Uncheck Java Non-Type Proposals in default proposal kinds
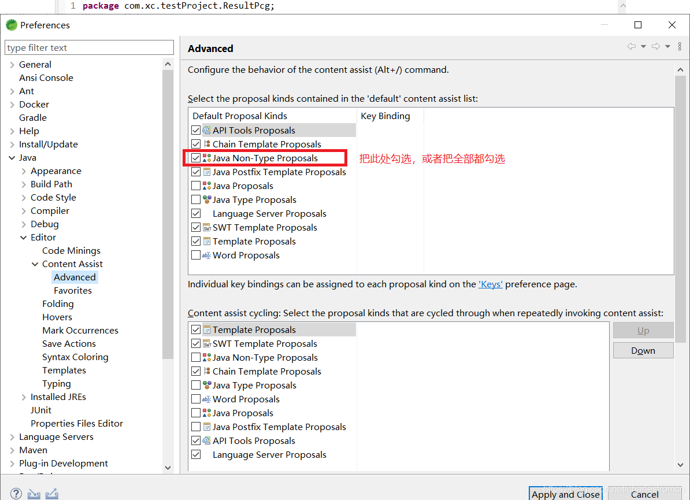This screenshot has height=500, width=690. pyautogui.click(x=196, y=158)
